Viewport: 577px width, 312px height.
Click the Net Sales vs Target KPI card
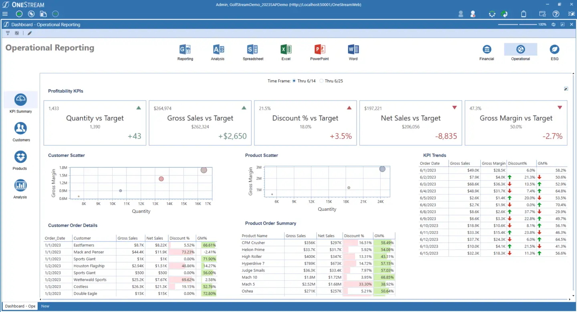tap(411, 123)
